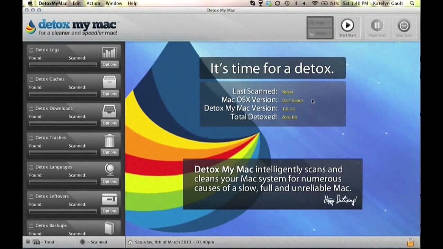443x249 pixels.
Task: Click the Bluetooth icon in menu bar
Action: click(x=296, y=3)
